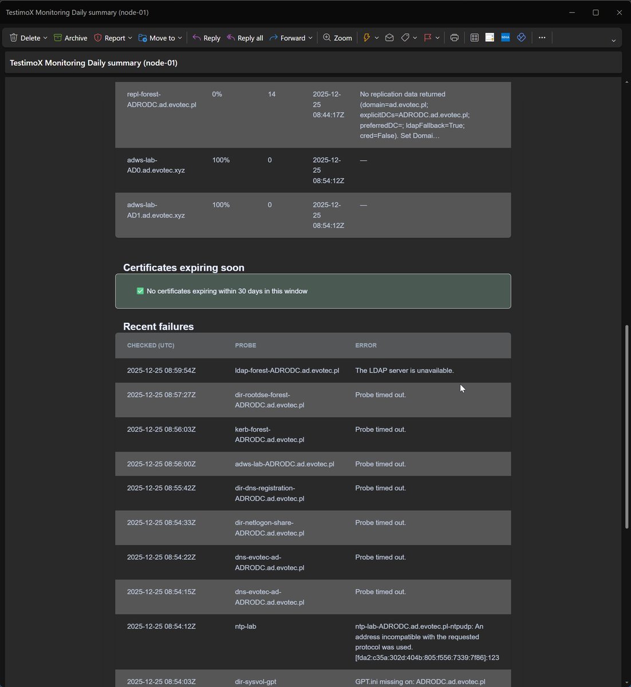
Task: Select the dir-dns-registration-ADRODC probe cell
Action: coord(270,493)
